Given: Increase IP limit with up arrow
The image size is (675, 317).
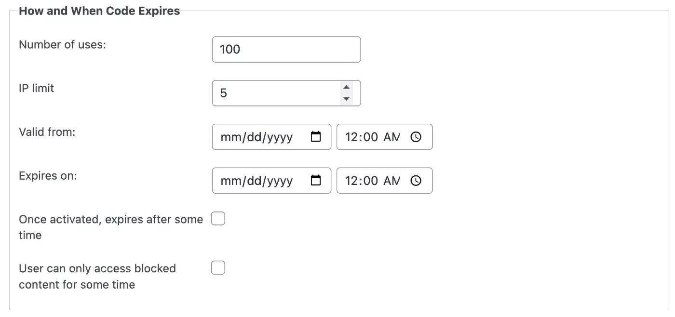Looking at the screenshot, I should [x=346, y=87].
